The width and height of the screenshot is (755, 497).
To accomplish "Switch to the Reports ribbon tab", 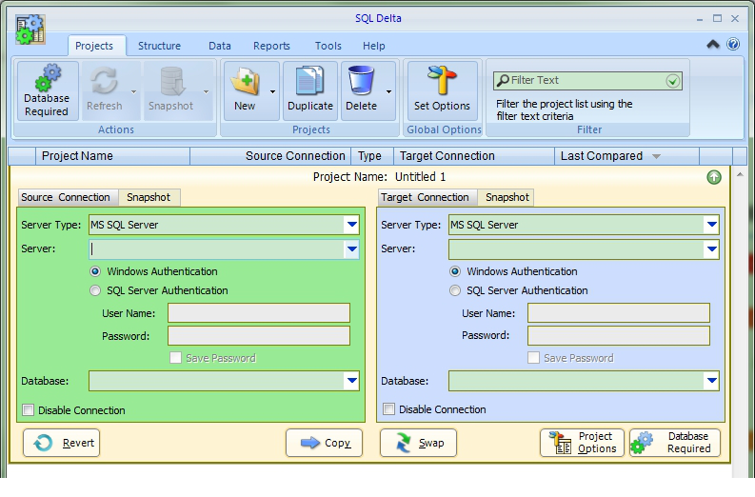I will (x=271, y=46).
